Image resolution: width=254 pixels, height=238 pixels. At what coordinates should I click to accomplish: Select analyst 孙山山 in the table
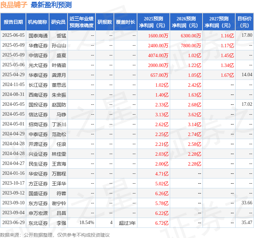[59, 45]
